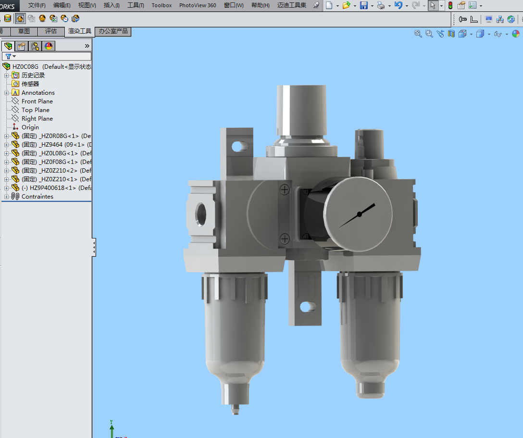Open the ConfigurationManager tab icon

(35, 46)
